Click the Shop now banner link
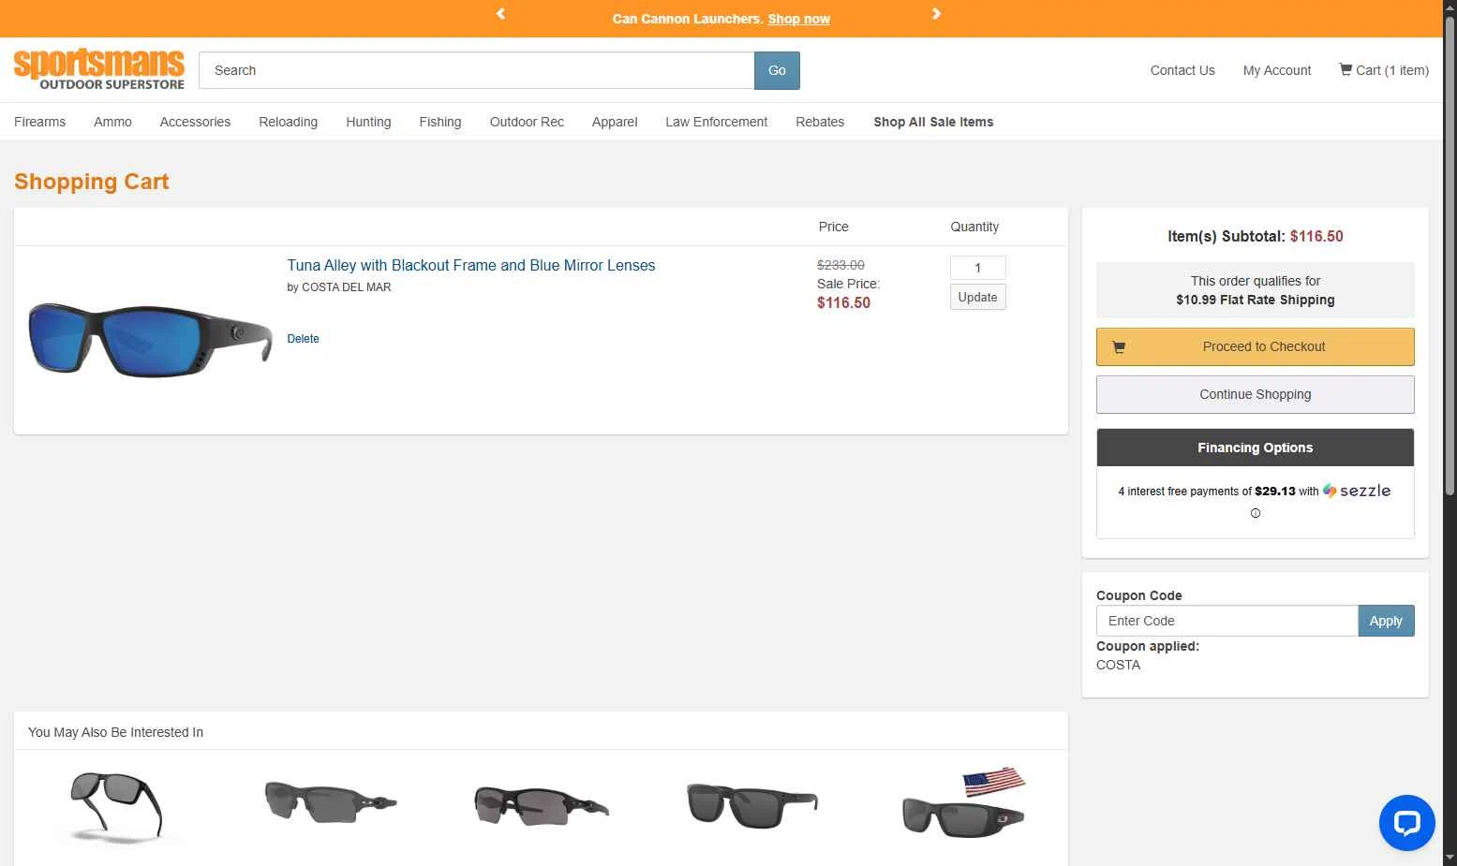 (798, 19)
